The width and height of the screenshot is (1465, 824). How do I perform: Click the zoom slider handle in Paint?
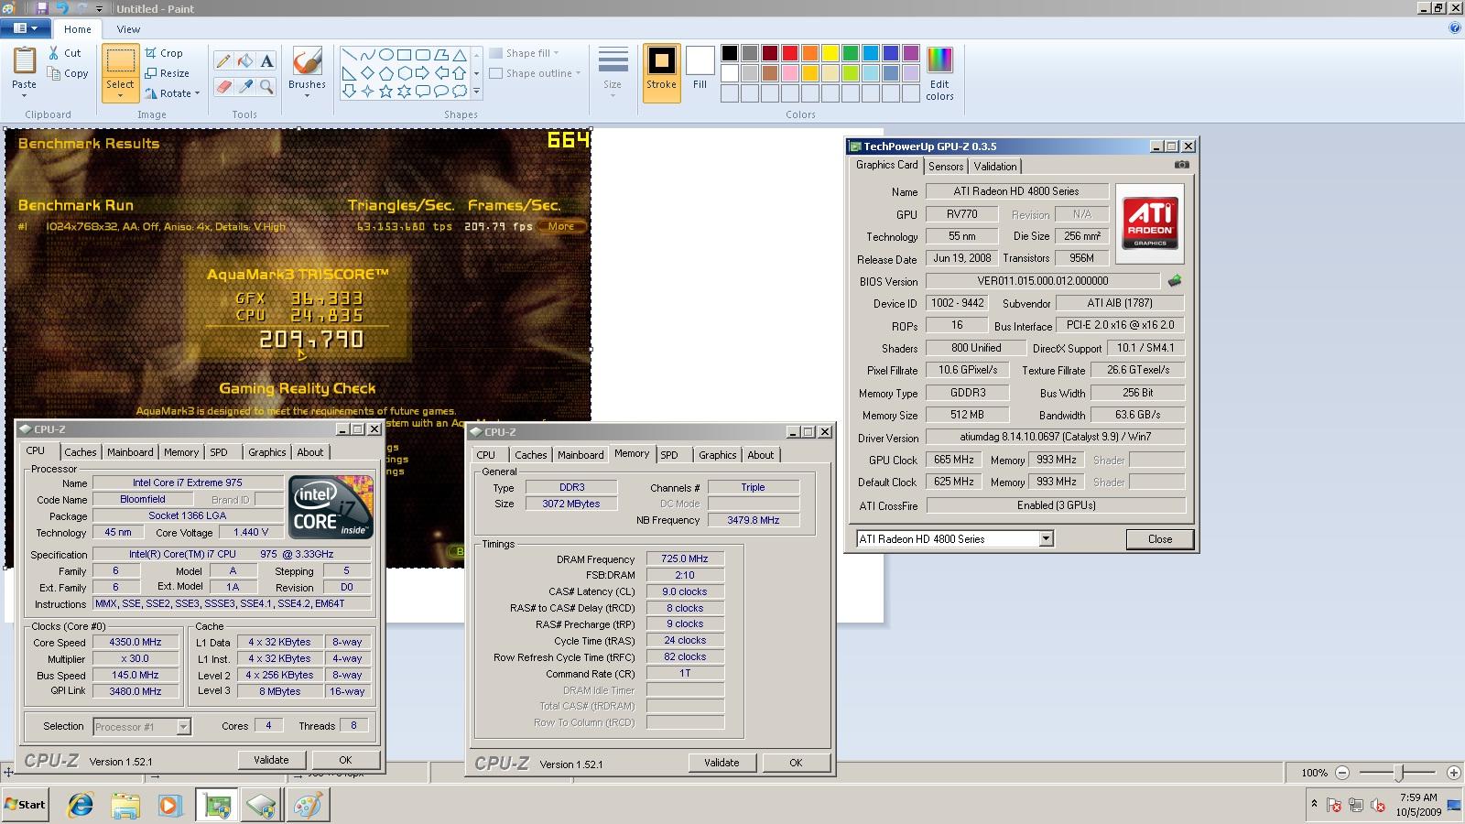tap(1398, 773)
